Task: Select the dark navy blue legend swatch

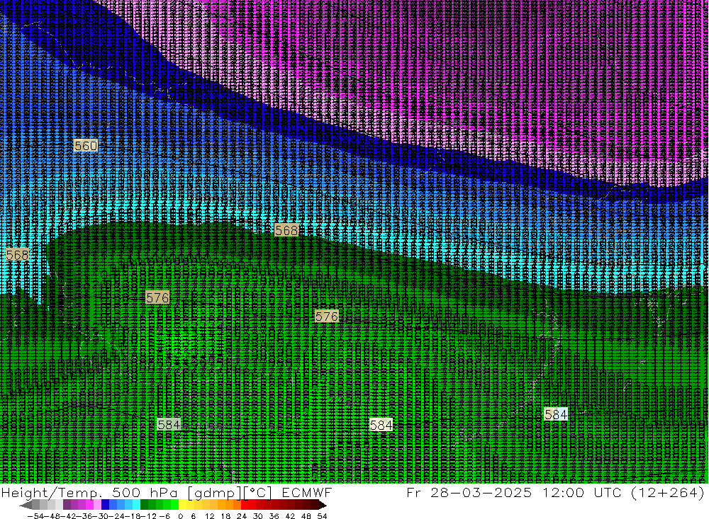Action: [105, 505]
